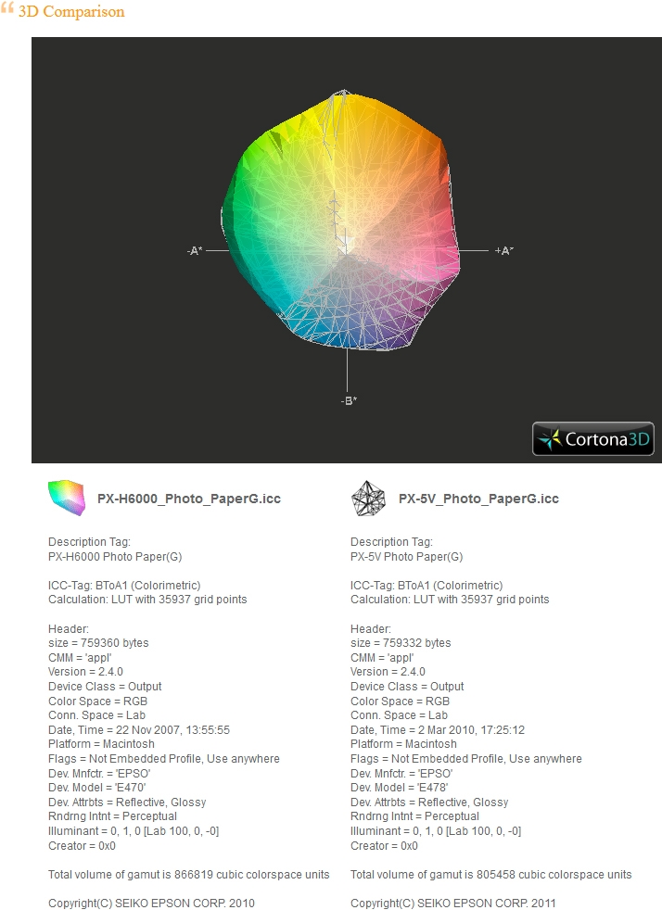Image resolution: width=662 pixels, height=910 pixels.
Task: Click gamut volume 866819 text
Action: point(189,875)
